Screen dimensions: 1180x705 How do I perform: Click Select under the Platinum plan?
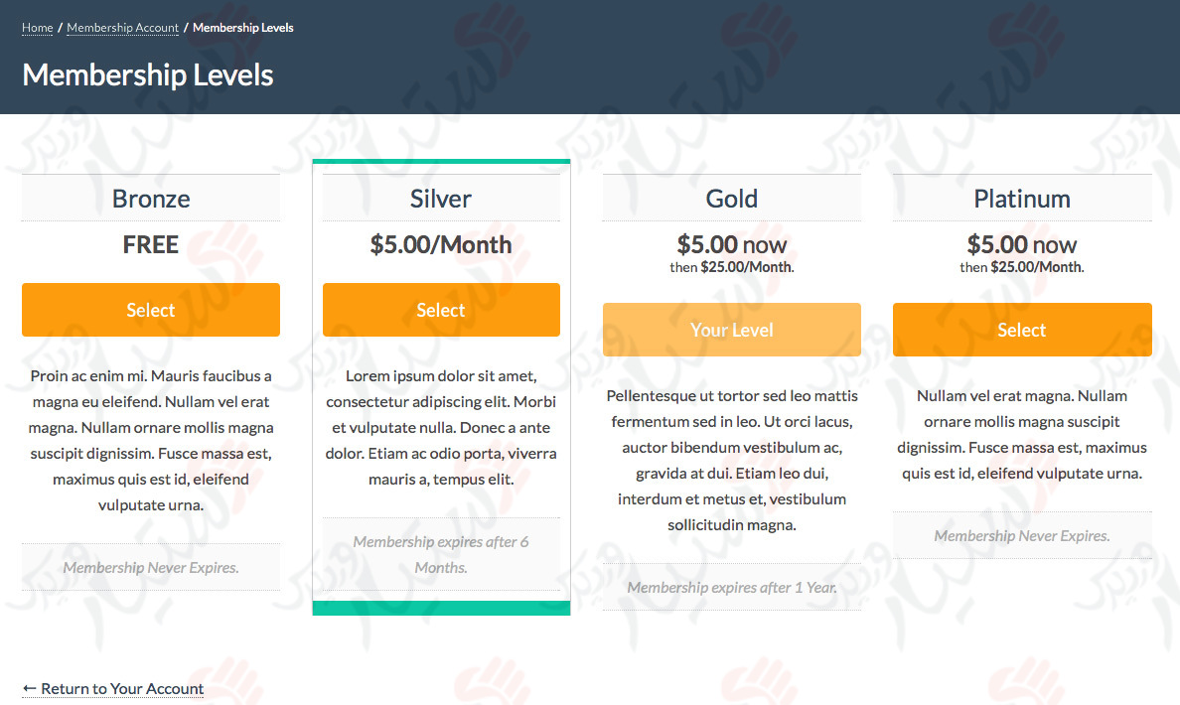pyautogui.click(x=1022, y=329)
